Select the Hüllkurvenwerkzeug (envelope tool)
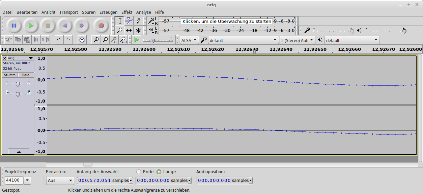The height and width of the screenshot is (194, 423). [x=129, y=21]
